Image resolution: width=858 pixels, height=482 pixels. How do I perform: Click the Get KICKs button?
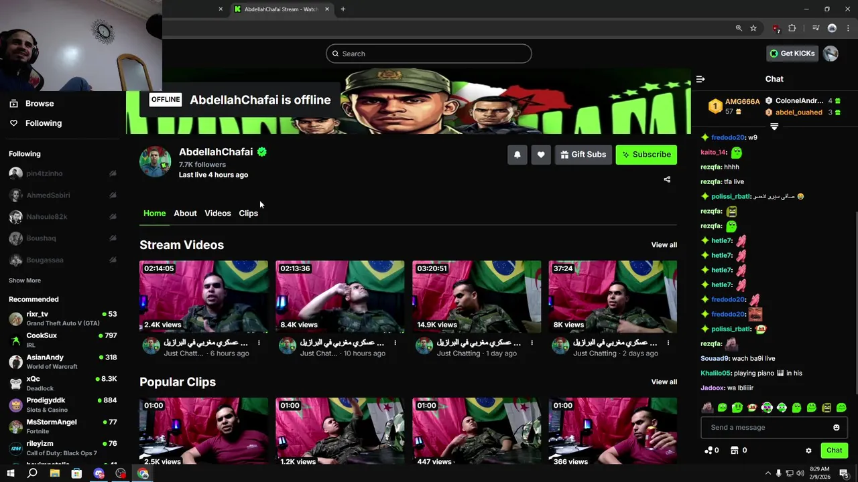[792, 54]
